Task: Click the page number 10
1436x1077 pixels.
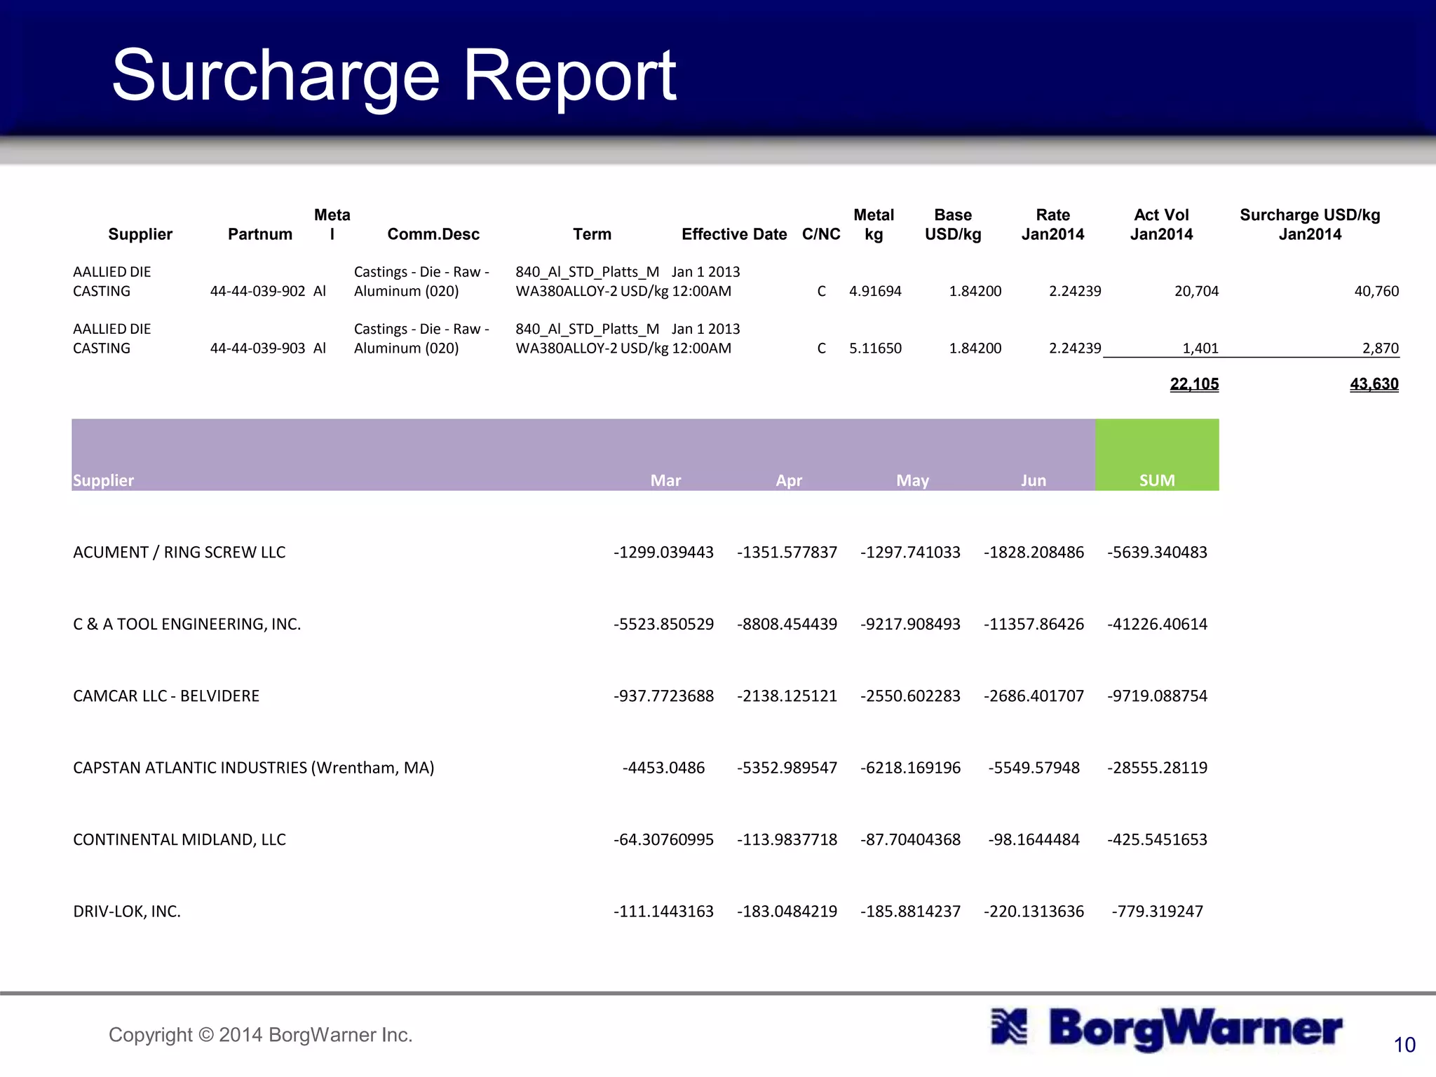Action: [x=1404, y=1045]
